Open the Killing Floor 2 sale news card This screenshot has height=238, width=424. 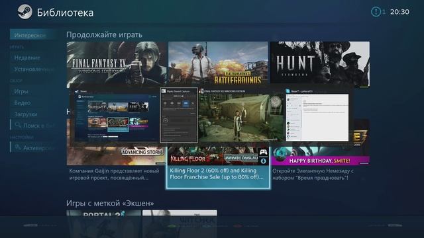(218, 167)
